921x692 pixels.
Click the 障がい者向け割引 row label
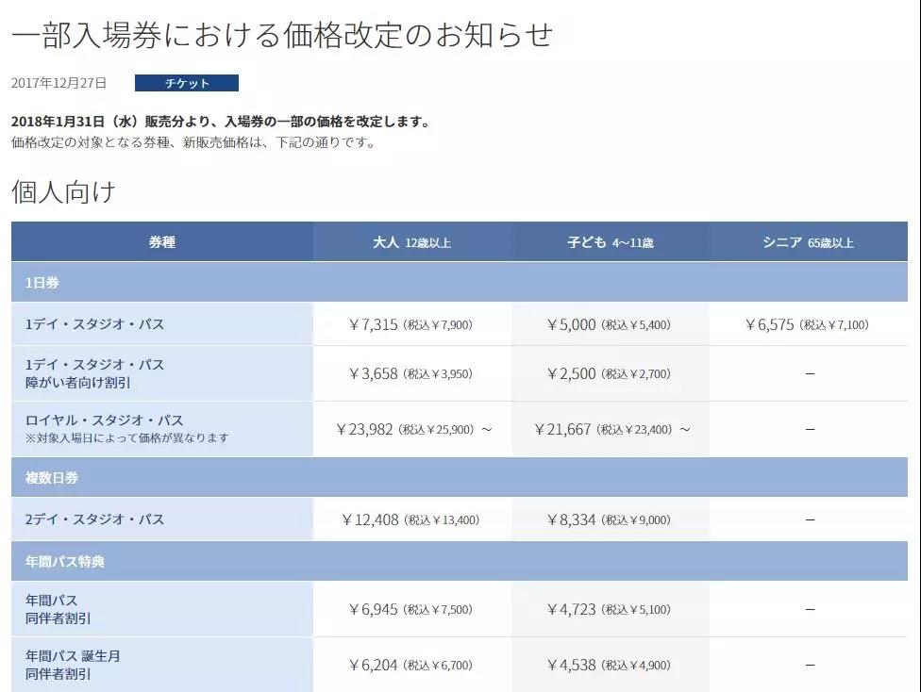click(x=77, y=383)
